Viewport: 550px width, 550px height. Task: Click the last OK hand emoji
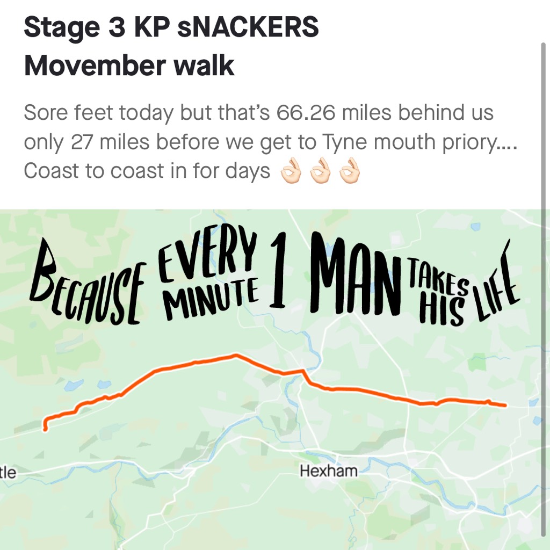[350, 171]
